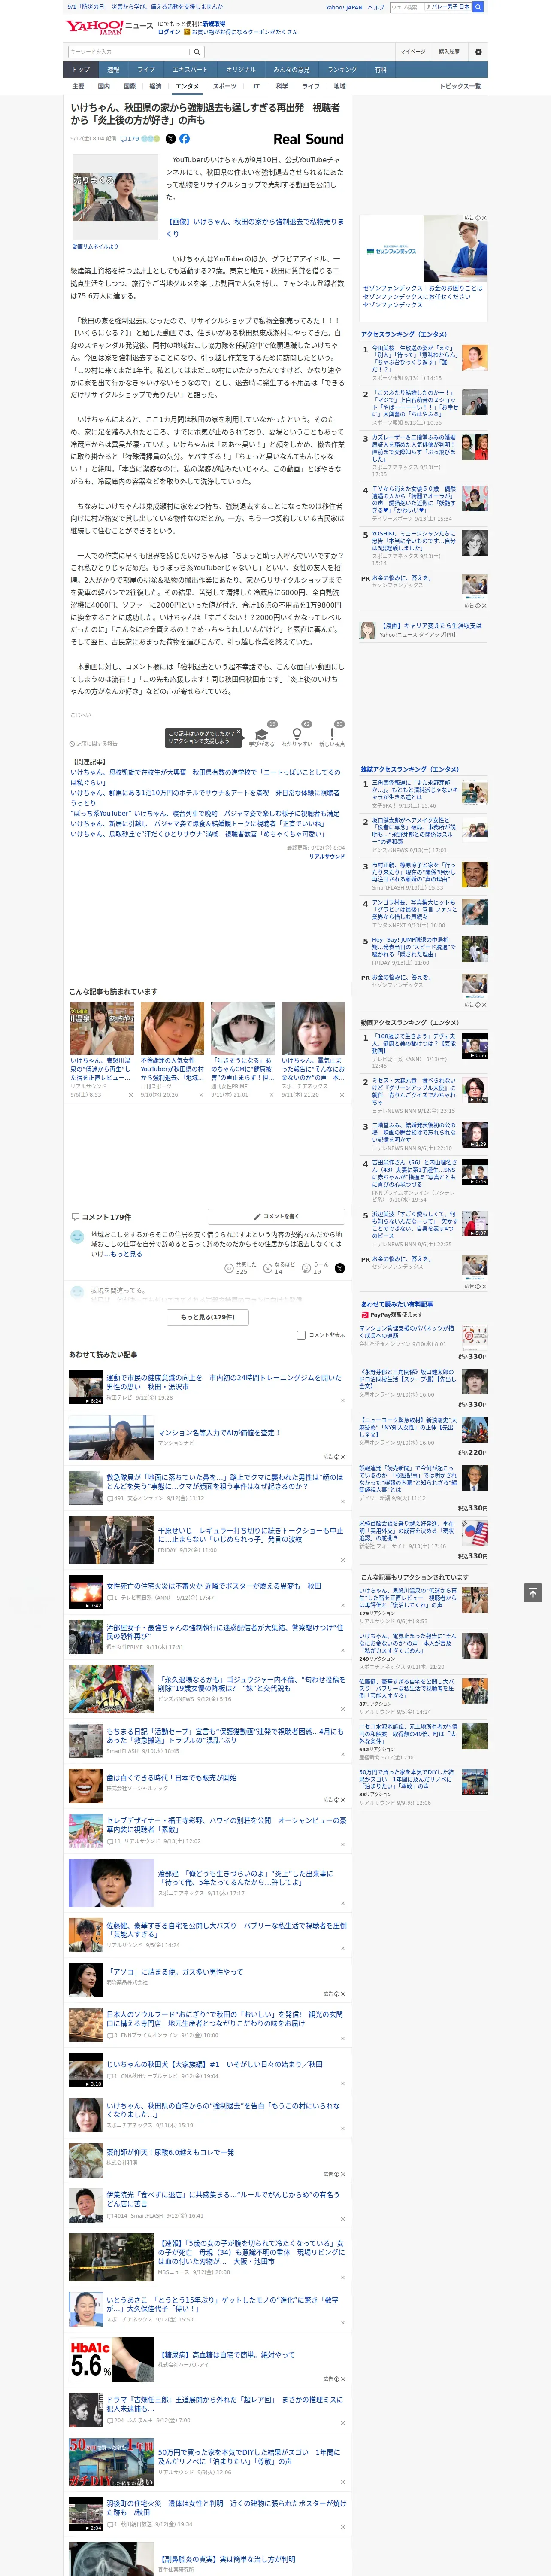Report the article via 記事に関する報告

(x=93, y=744)
